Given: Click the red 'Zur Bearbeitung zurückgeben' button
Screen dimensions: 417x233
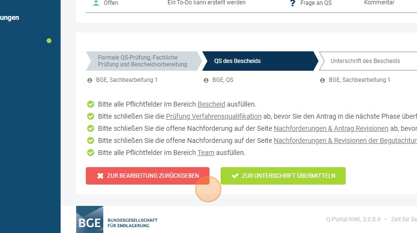Looking at the screenshot, I should pos(147,176).
